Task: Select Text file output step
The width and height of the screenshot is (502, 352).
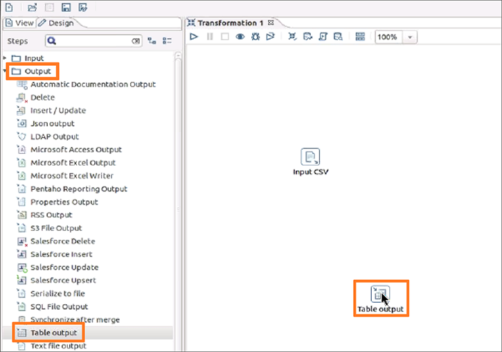Action: tap(51, 346)
